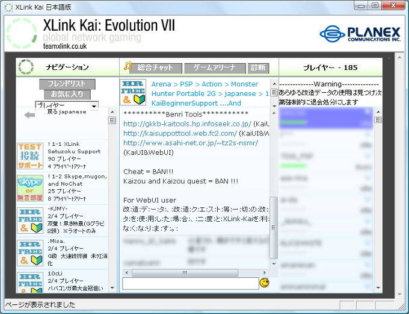Expand the プレイヤー dropdown list
This screenshot has width=409, height=314.
point(94,106)
